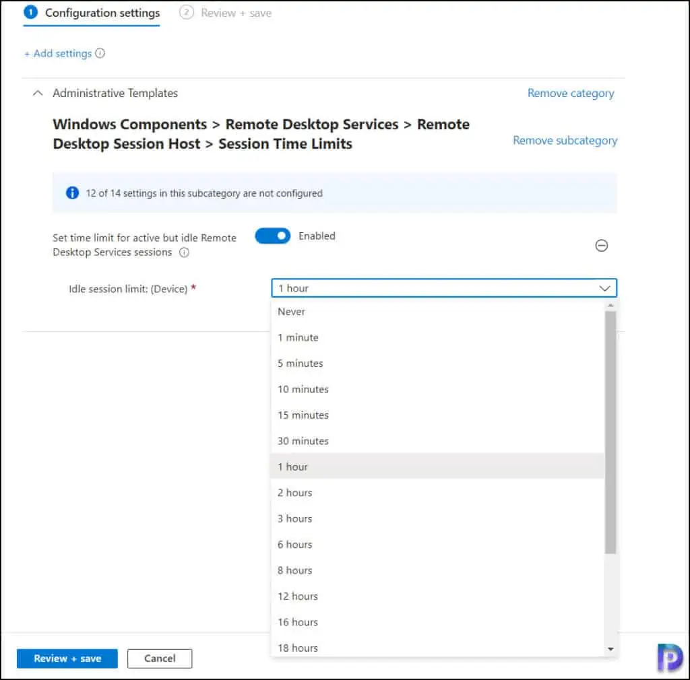Viewport: 690px width, 680px height.
Task: Click the blue info icon in the banner
Action: point(72,193)
